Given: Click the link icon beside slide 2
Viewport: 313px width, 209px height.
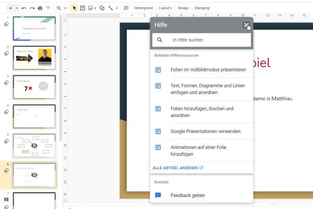Looking at the screenshot, I should click(x=6, y=53).
